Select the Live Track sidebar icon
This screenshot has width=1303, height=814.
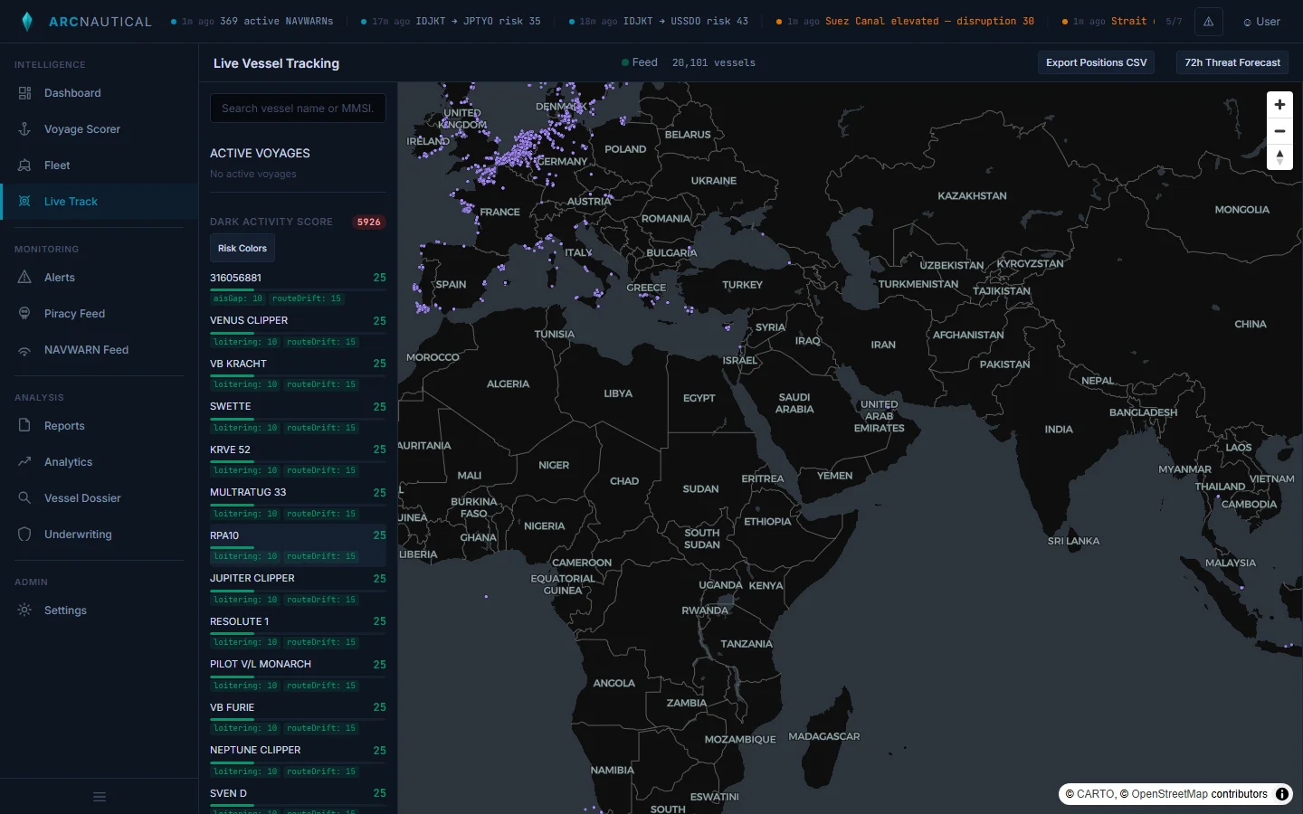point(24,202)
